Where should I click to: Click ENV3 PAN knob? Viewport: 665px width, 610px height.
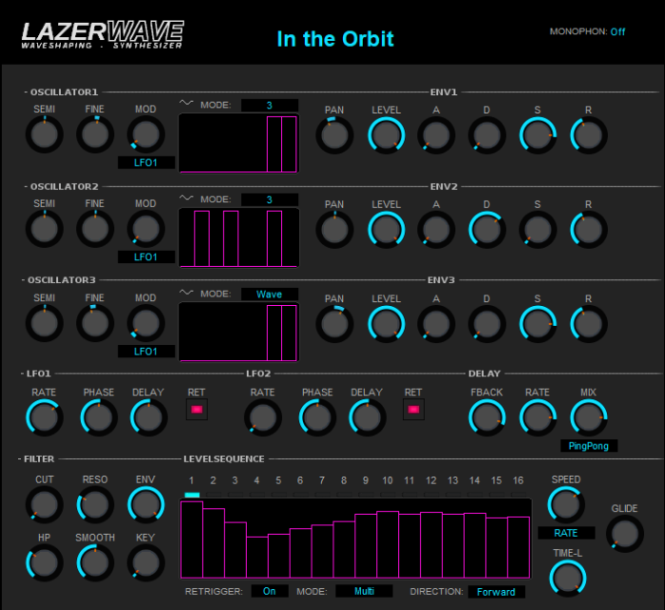[x=334, y=324]
